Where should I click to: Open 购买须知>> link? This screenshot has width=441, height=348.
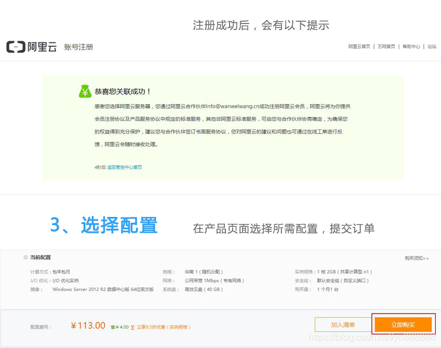[x=416, y=258]
